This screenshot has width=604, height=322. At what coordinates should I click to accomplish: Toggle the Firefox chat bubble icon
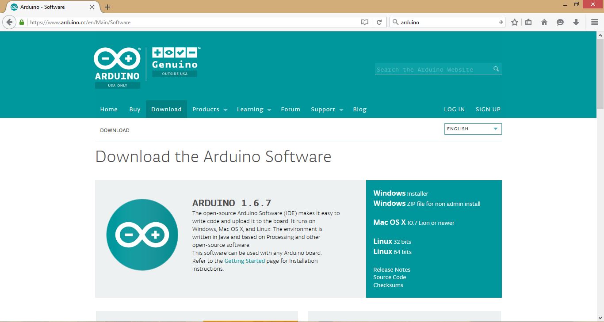(x=560, y=22)
